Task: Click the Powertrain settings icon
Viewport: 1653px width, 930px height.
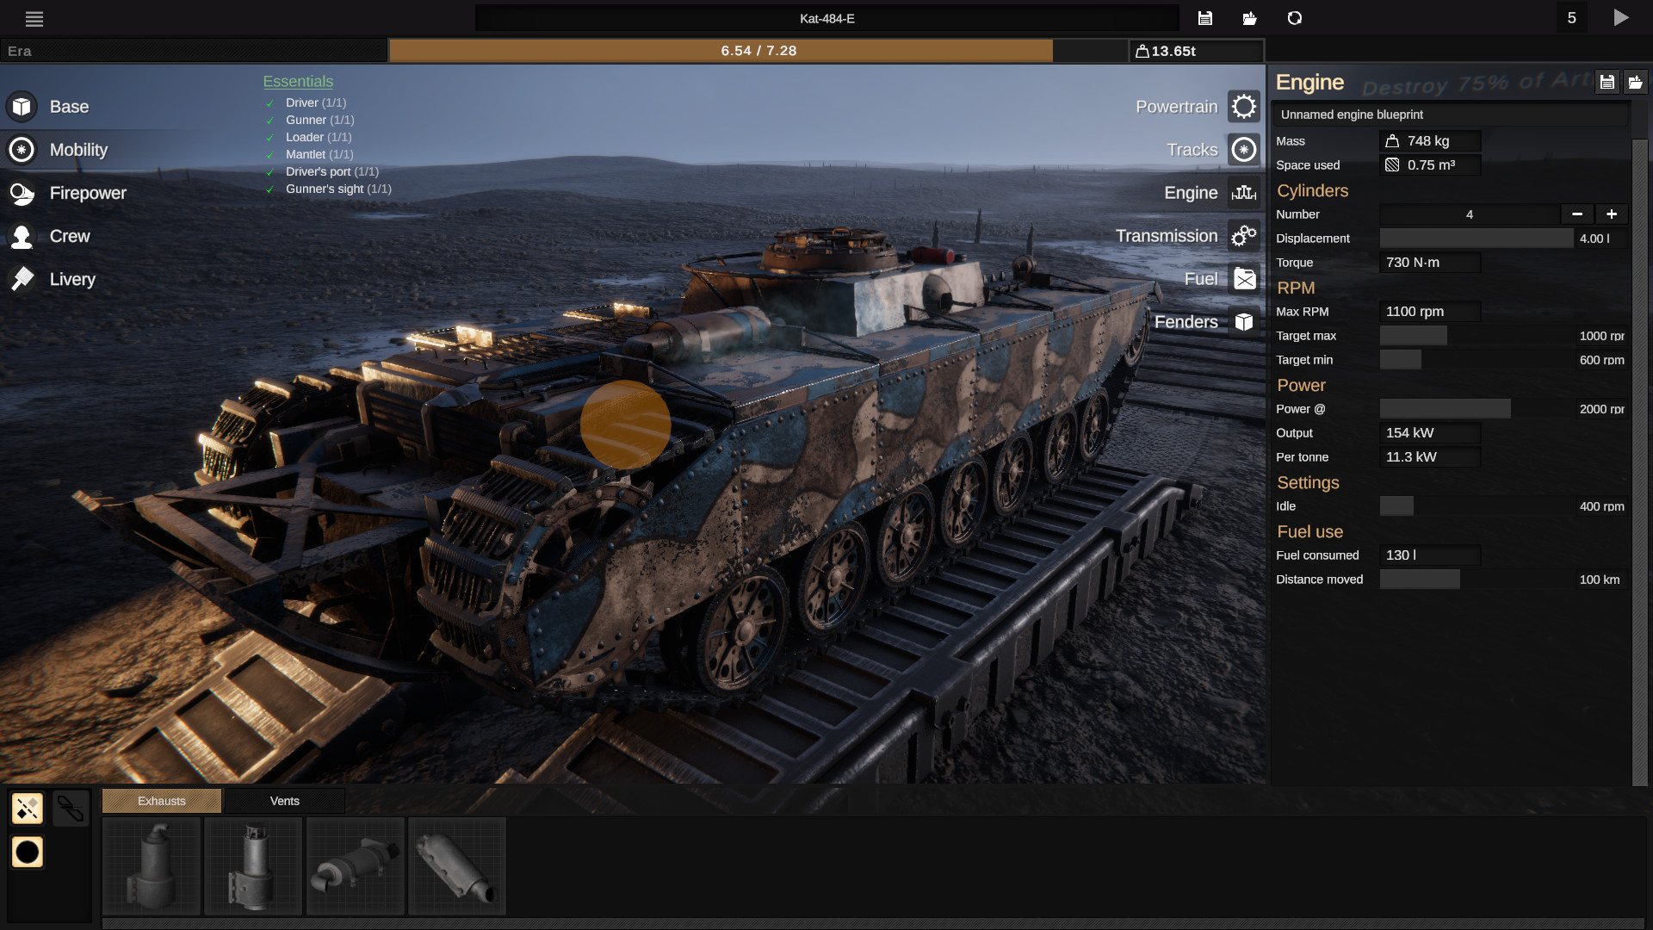Action: 1244,106
